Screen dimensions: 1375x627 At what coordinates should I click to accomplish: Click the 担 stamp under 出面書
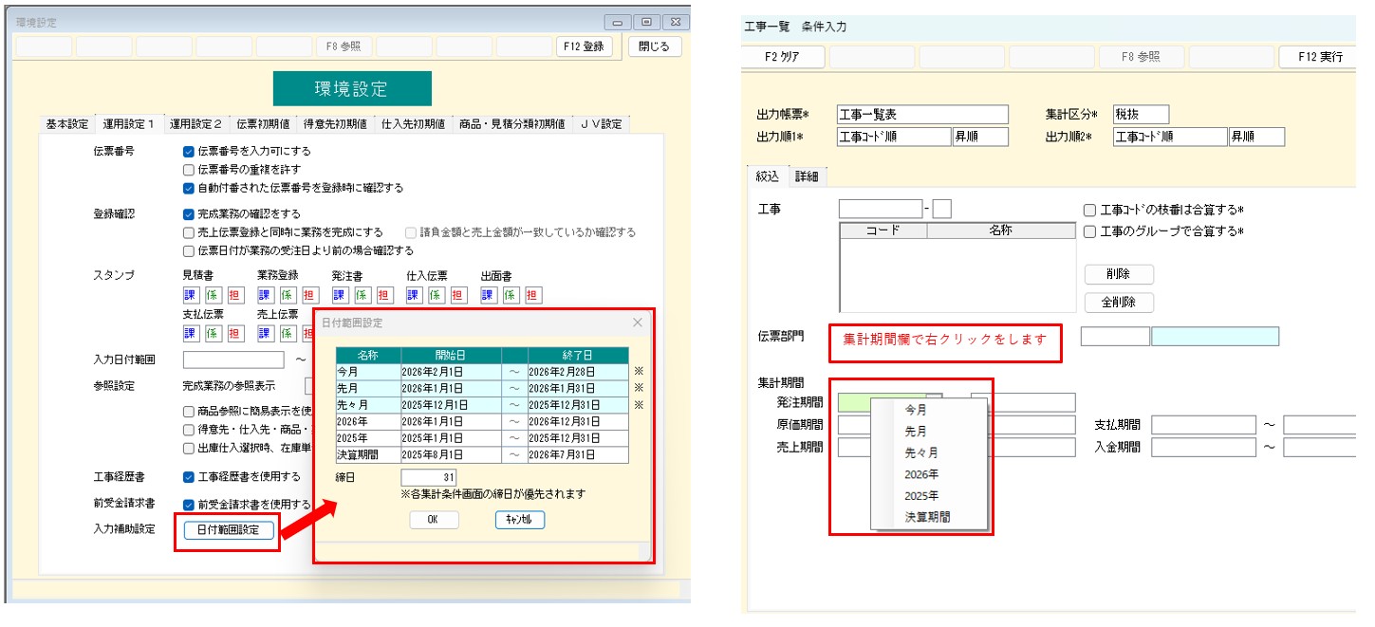[x=532, y=295]
